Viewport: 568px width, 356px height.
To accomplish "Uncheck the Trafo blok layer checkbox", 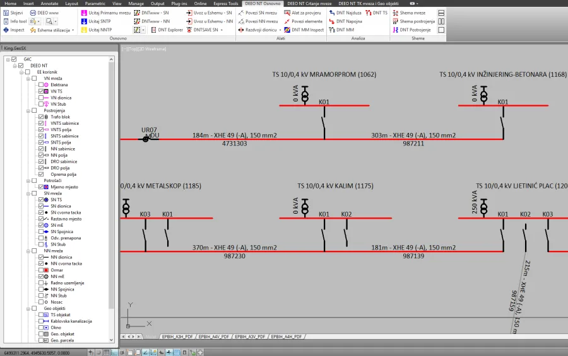I will (41, 117).
